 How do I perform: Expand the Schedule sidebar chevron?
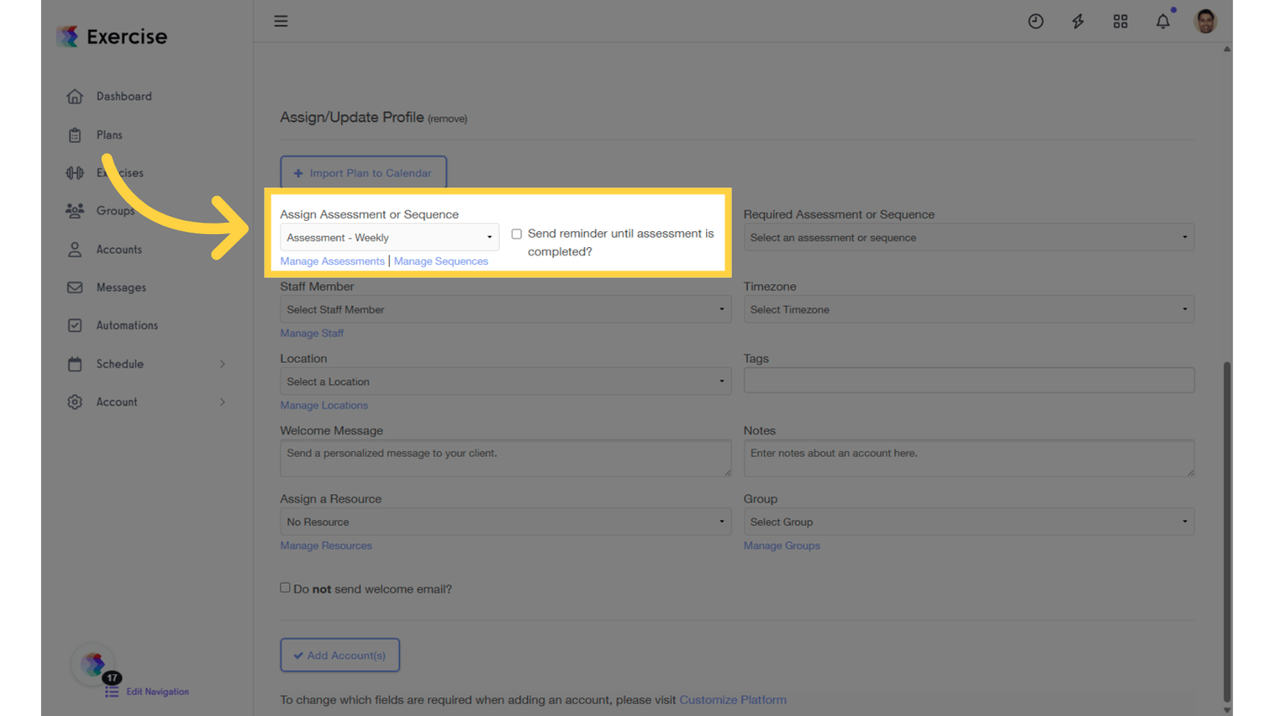tap(222, 364)
